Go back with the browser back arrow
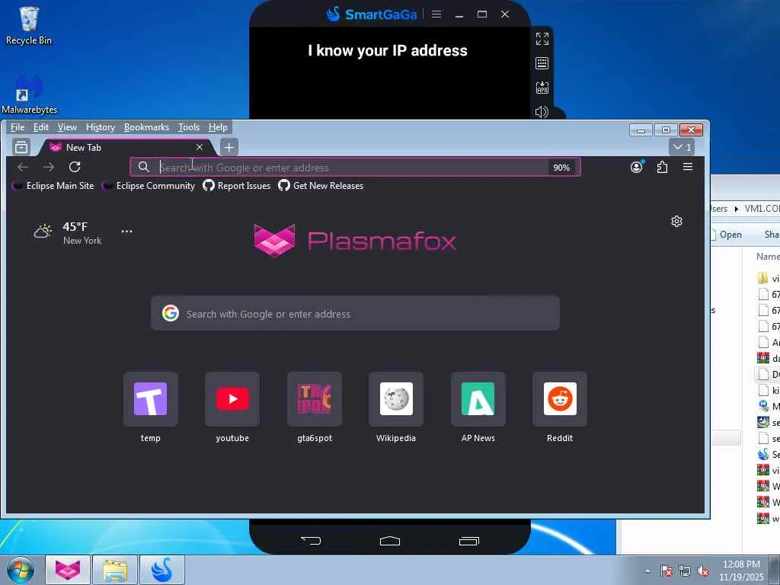The image size is (780, 585). coord(23,167)
